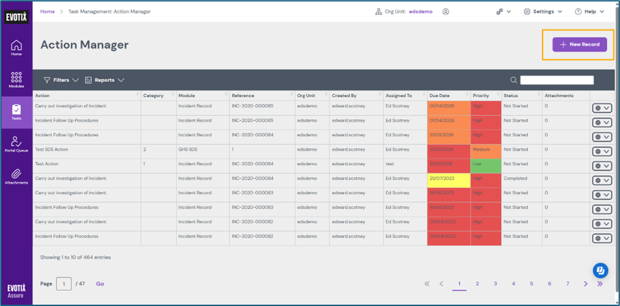Click the search magnifier icon
Viewport: 620px width, 306px height.
pyautogui.click(x=514, y=80)
